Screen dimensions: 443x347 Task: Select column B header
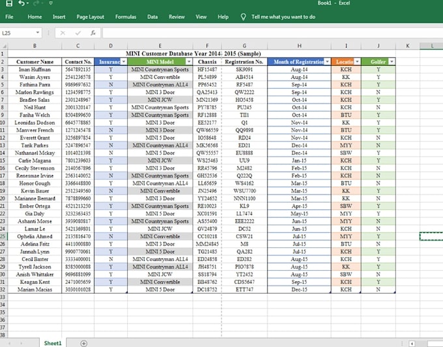(35, 46)
